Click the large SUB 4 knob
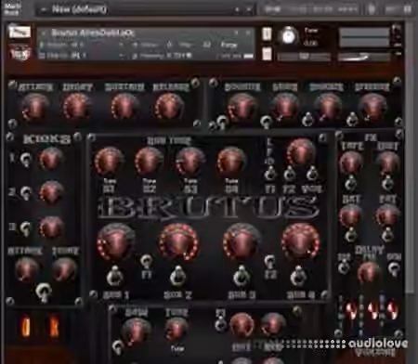This screenshot has height=364, width=418. (300, 242)
